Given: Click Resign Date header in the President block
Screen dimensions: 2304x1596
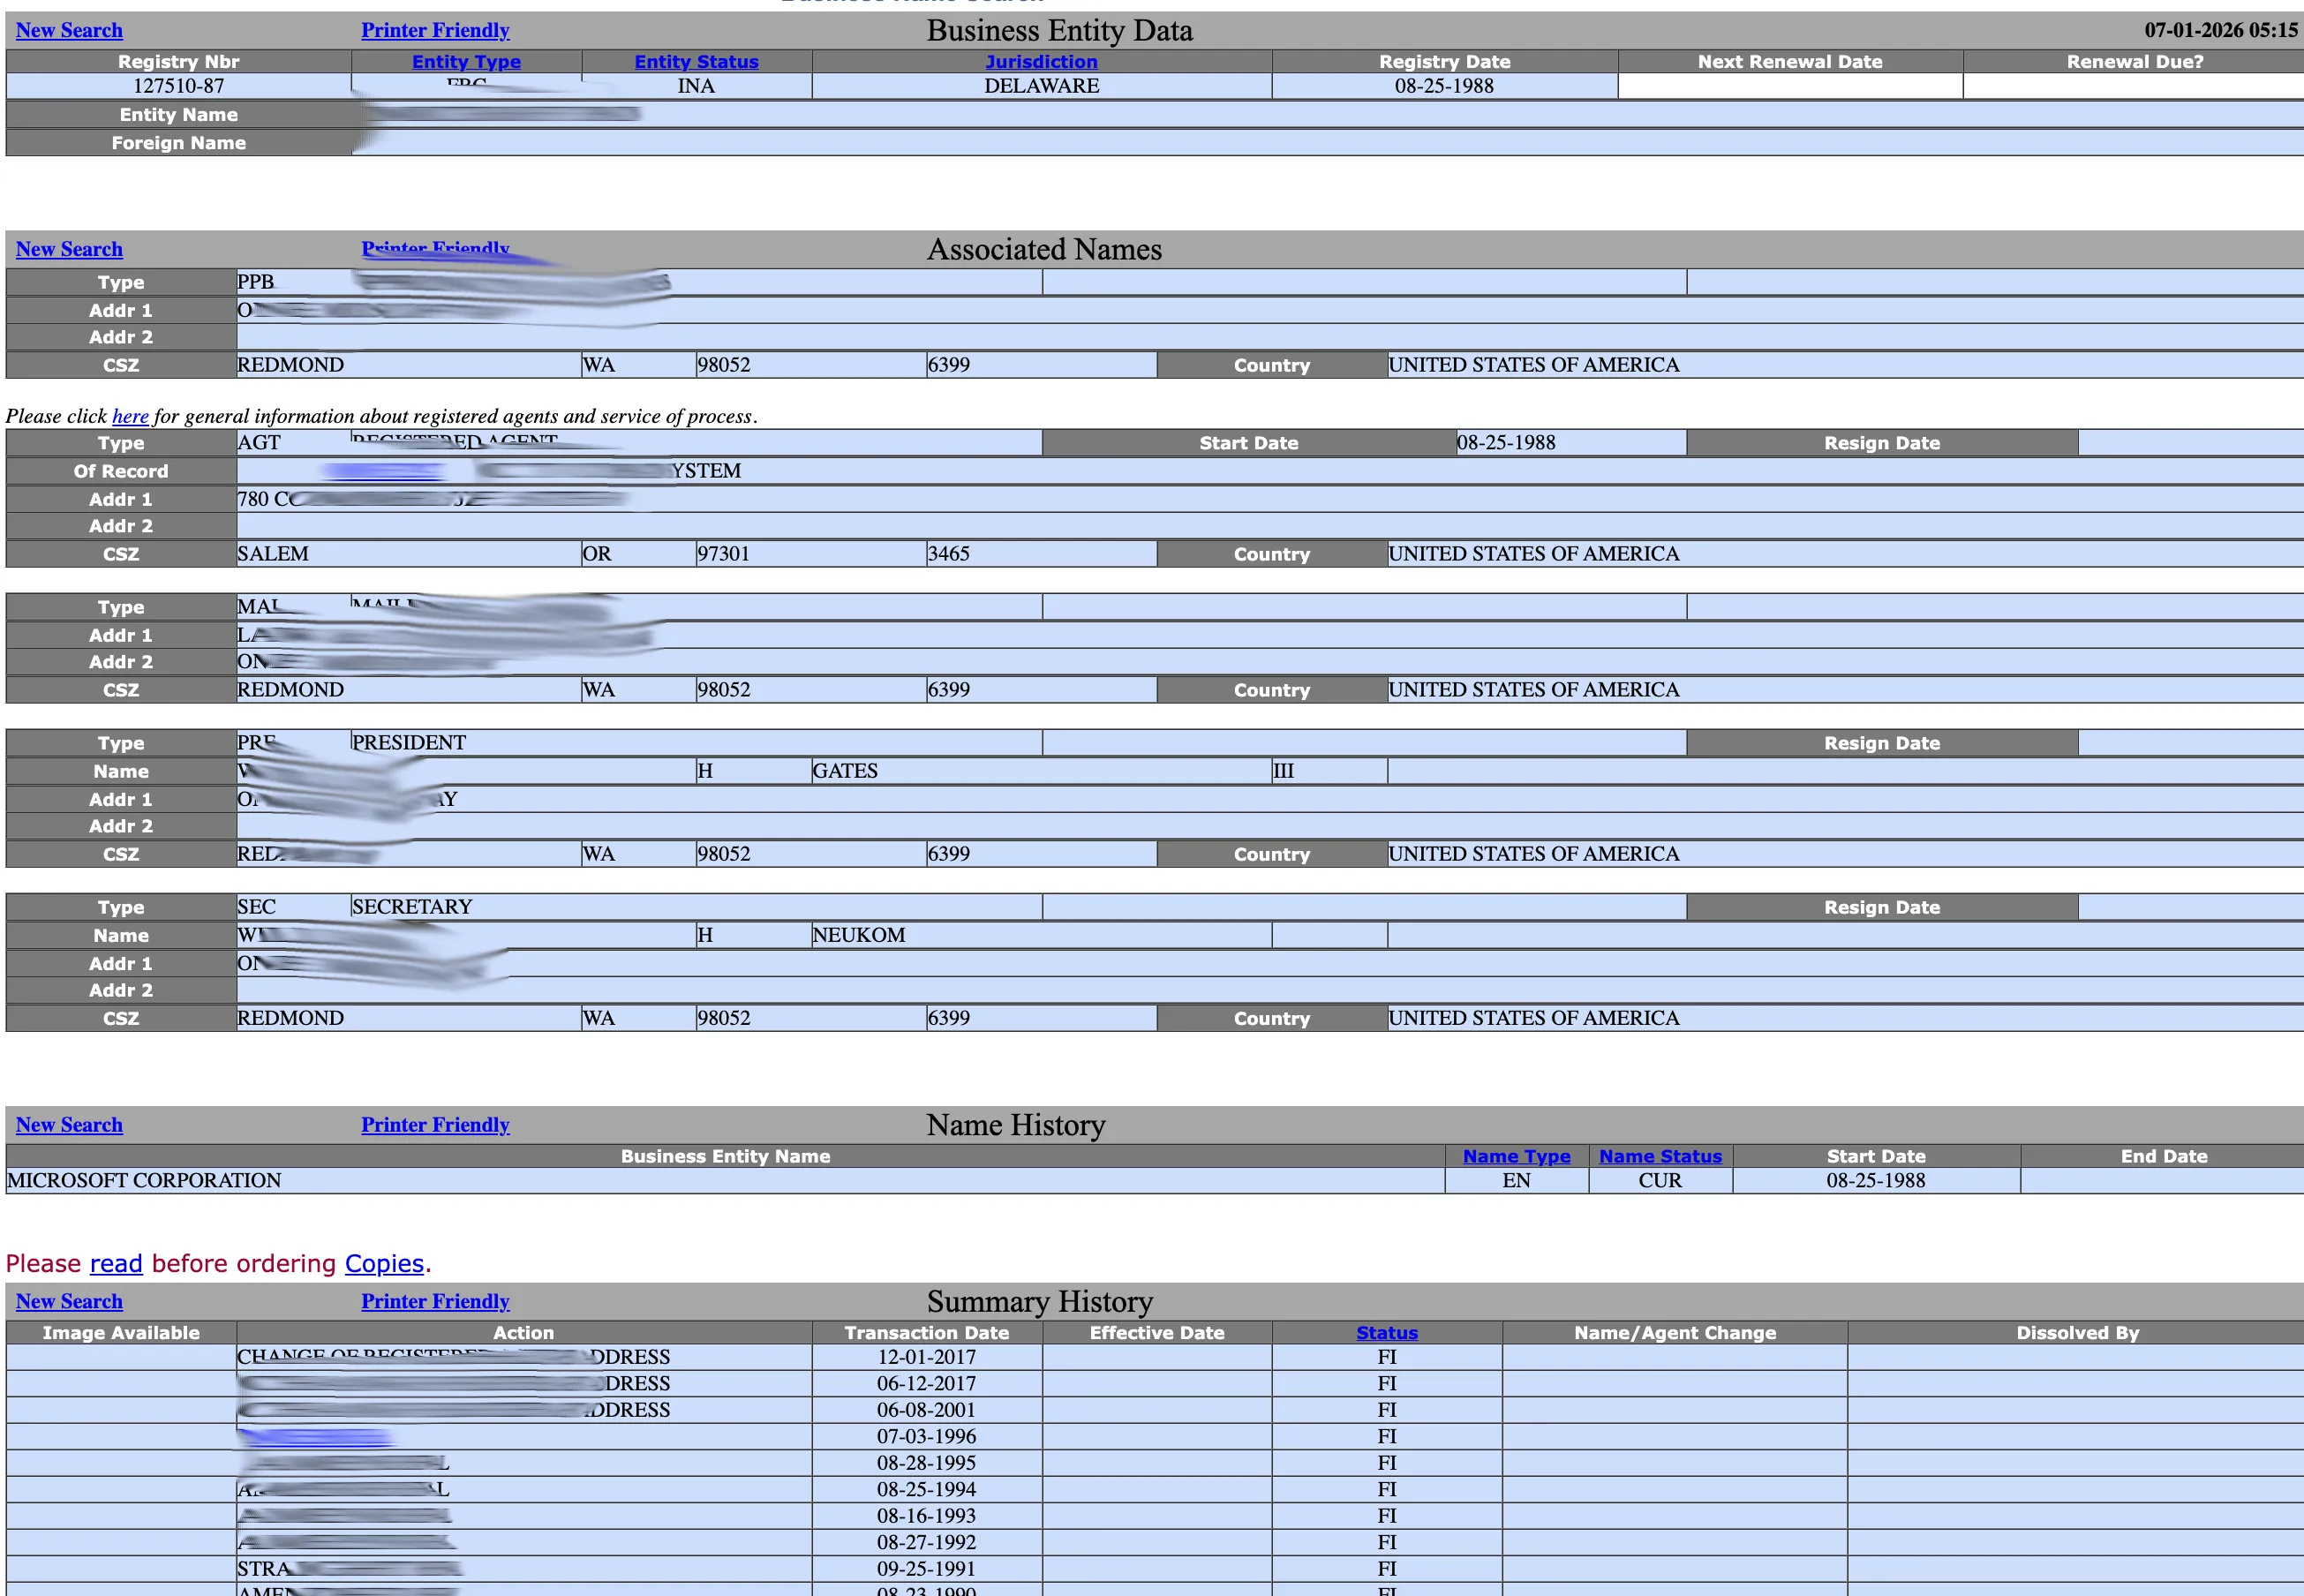Looking at the screenshot, I should 1882,743.
